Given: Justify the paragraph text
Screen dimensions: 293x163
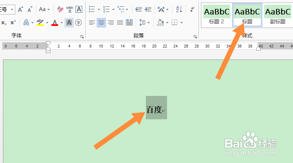Looking at the screenshot, I should pyautogui.click(x=120, y=22).
